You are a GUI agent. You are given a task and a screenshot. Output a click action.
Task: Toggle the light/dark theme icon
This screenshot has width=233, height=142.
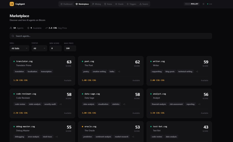[204, 4]
